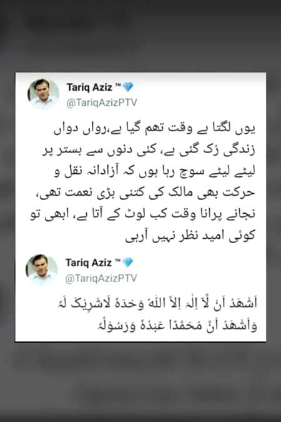Open profile photo on the first tweet
281x422 pixels.
(43, 94)
